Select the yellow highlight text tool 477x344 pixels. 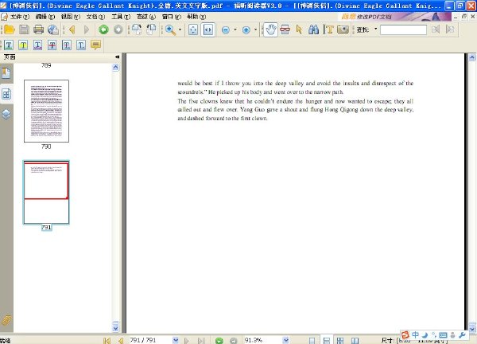[x=23, y=45]
